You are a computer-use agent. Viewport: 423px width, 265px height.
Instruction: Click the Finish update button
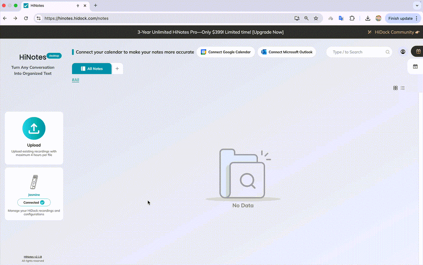tap(400, 18)
